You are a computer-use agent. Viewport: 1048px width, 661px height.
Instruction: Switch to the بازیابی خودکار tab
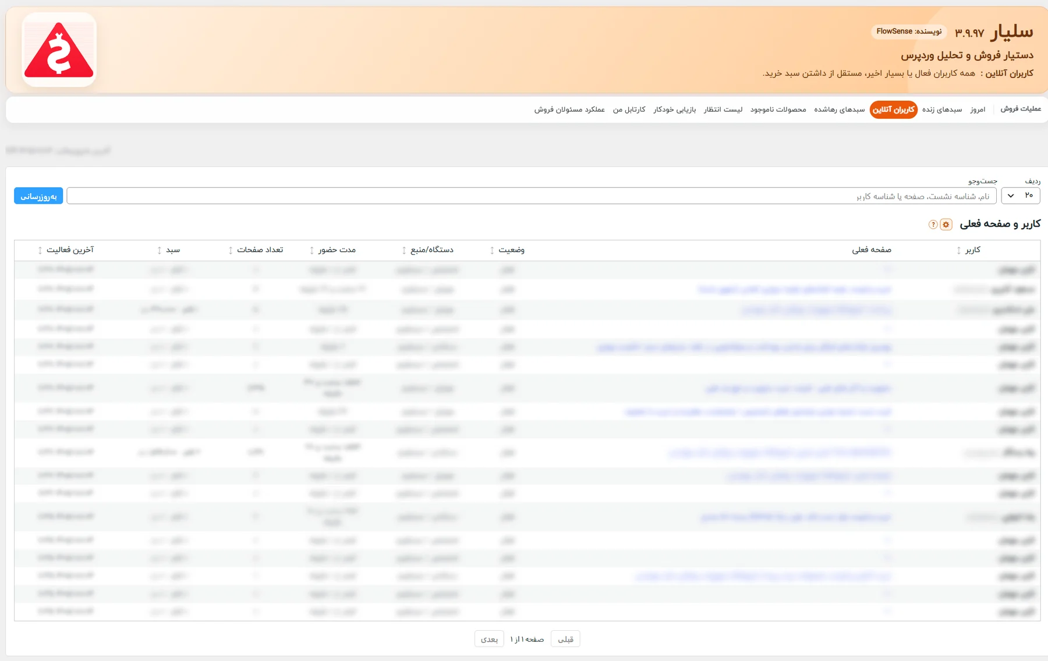pos(675,109)
